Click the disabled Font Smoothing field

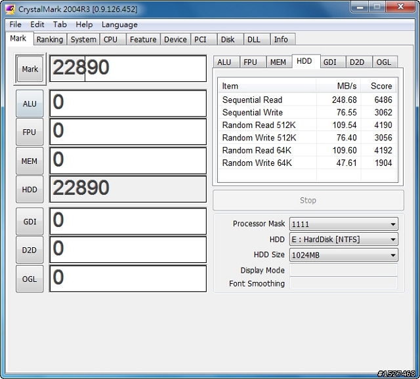344,283
